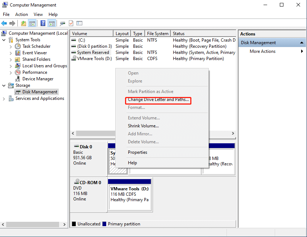Select the System Reserved volume row

coord(153,52)
